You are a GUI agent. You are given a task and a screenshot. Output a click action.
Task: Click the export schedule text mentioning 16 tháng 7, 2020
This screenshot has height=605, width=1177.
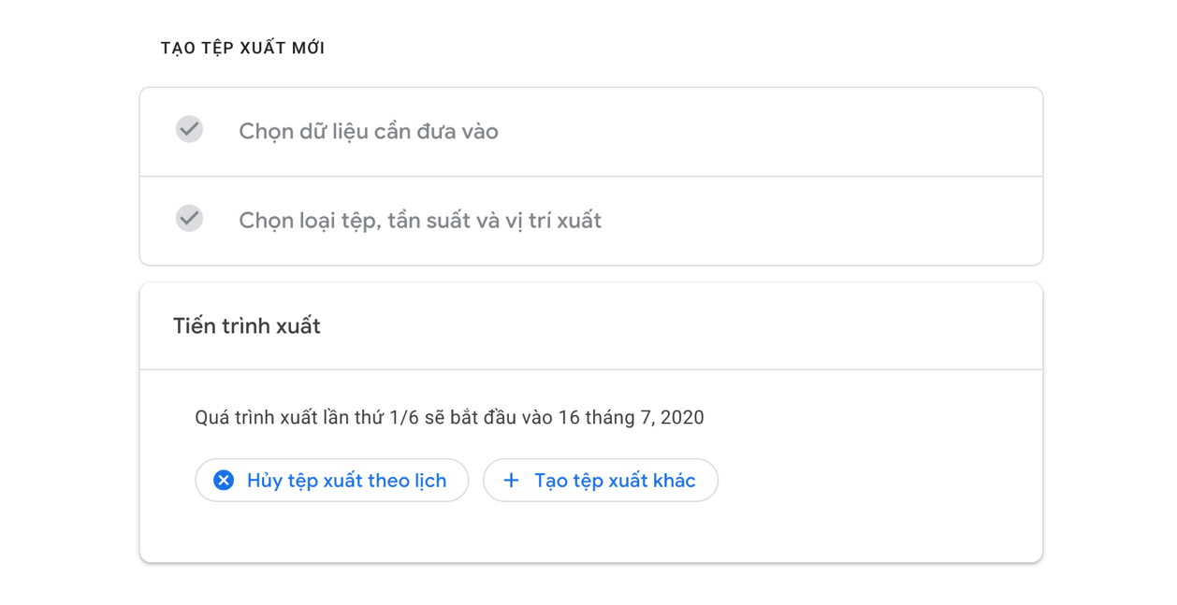(448, 418)
